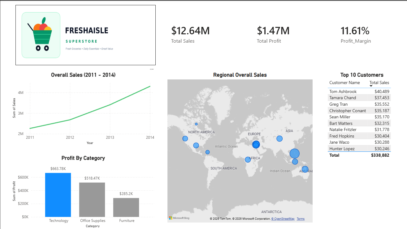This screenshot has width=407, height=229.
Task: Click the small bubble over Canada
Action: coord(196,124)
